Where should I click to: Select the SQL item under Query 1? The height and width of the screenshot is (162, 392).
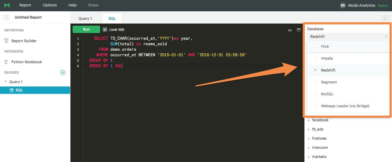coord(35,90)
